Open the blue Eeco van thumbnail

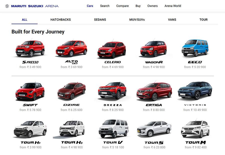pos(195,48)
